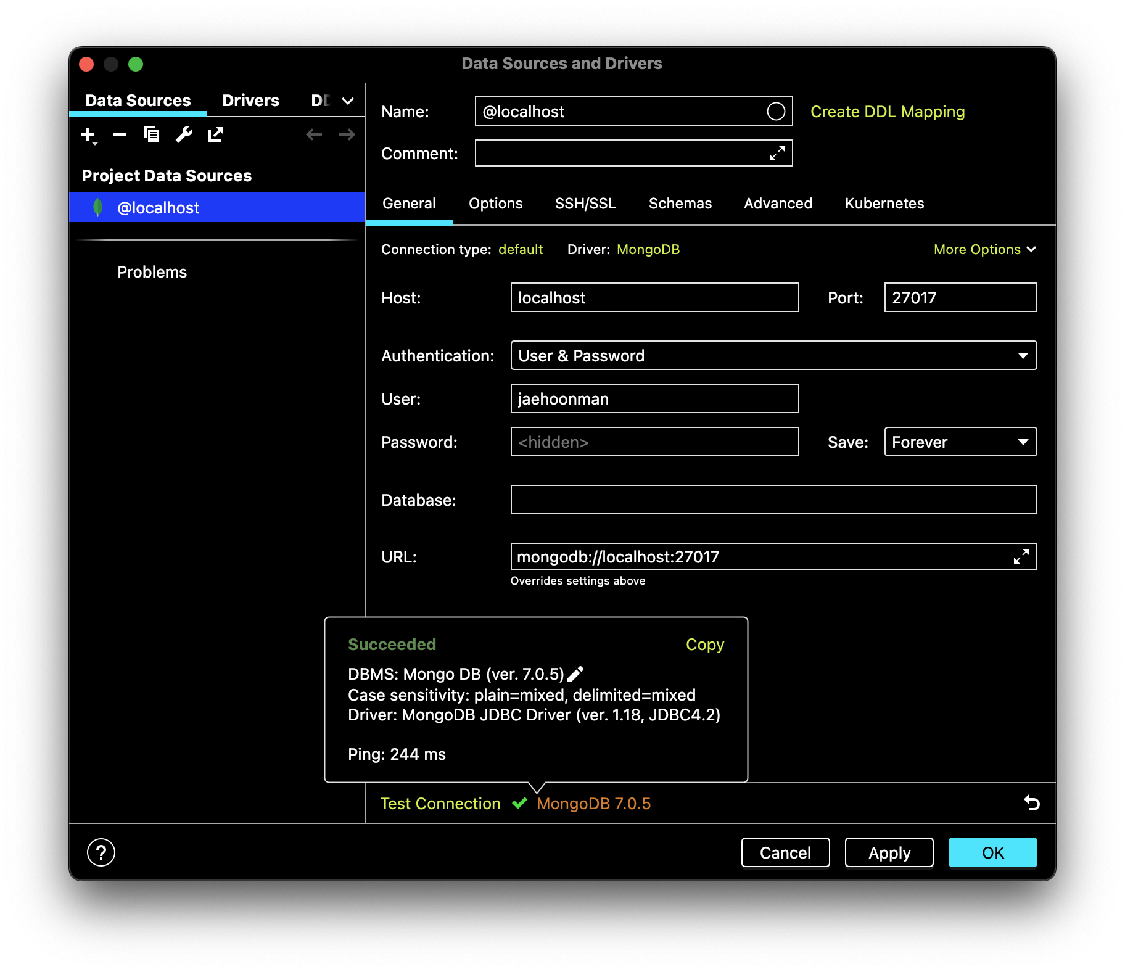
Task: Click MongoDB 7.0.5 version label
Action: click(593, 803)
